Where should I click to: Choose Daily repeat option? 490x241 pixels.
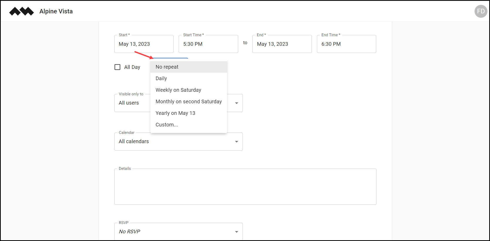tap(189, 78)
